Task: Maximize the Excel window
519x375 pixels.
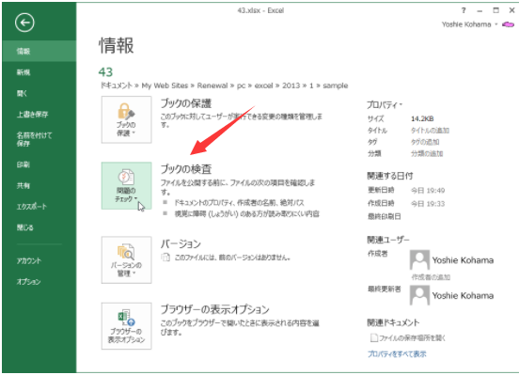Action: pyautogui.click(x=495, y=10)
